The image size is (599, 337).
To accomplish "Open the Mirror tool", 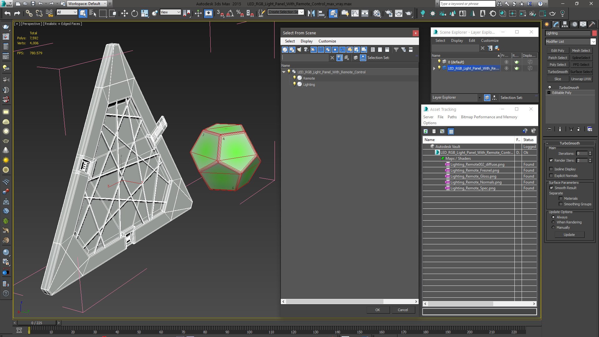I will (x=311, y=13).
